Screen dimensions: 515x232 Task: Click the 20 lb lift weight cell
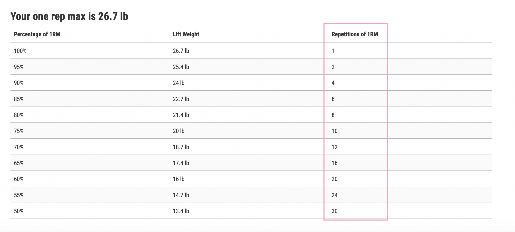[x=179, y=131]
